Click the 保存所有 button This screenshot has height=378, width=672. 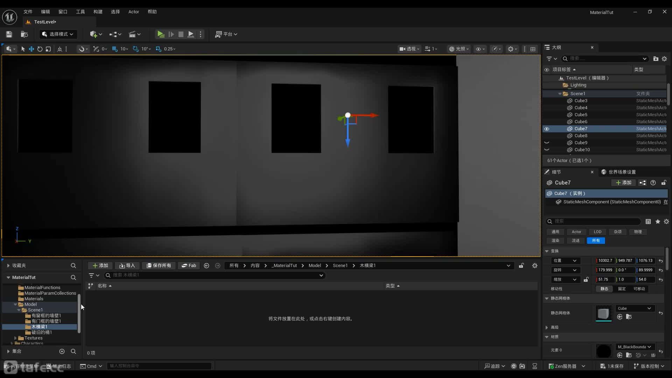[159, 265]
